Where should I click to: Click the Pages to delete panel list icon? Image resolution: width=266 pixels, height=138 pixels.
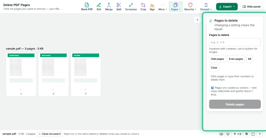click(211, 21)
